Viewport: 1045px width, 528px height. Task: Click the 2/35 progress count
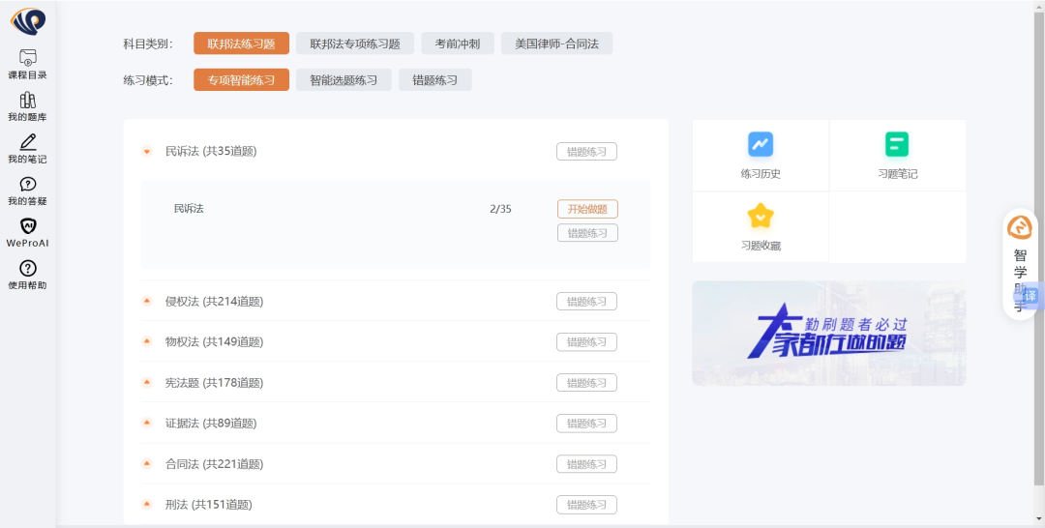point(500,209)
